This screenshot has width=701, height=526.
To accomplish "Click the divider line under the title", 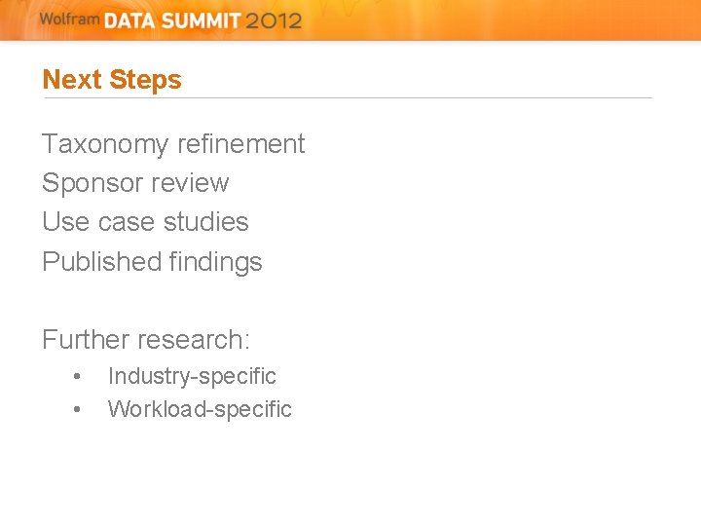I will click(347, 97).
